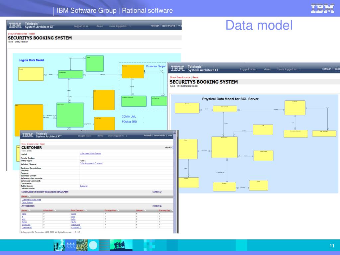340x255 pixels.
Task: Open the faxNo attribute link in Name column
Action: (x=24, y=222)
